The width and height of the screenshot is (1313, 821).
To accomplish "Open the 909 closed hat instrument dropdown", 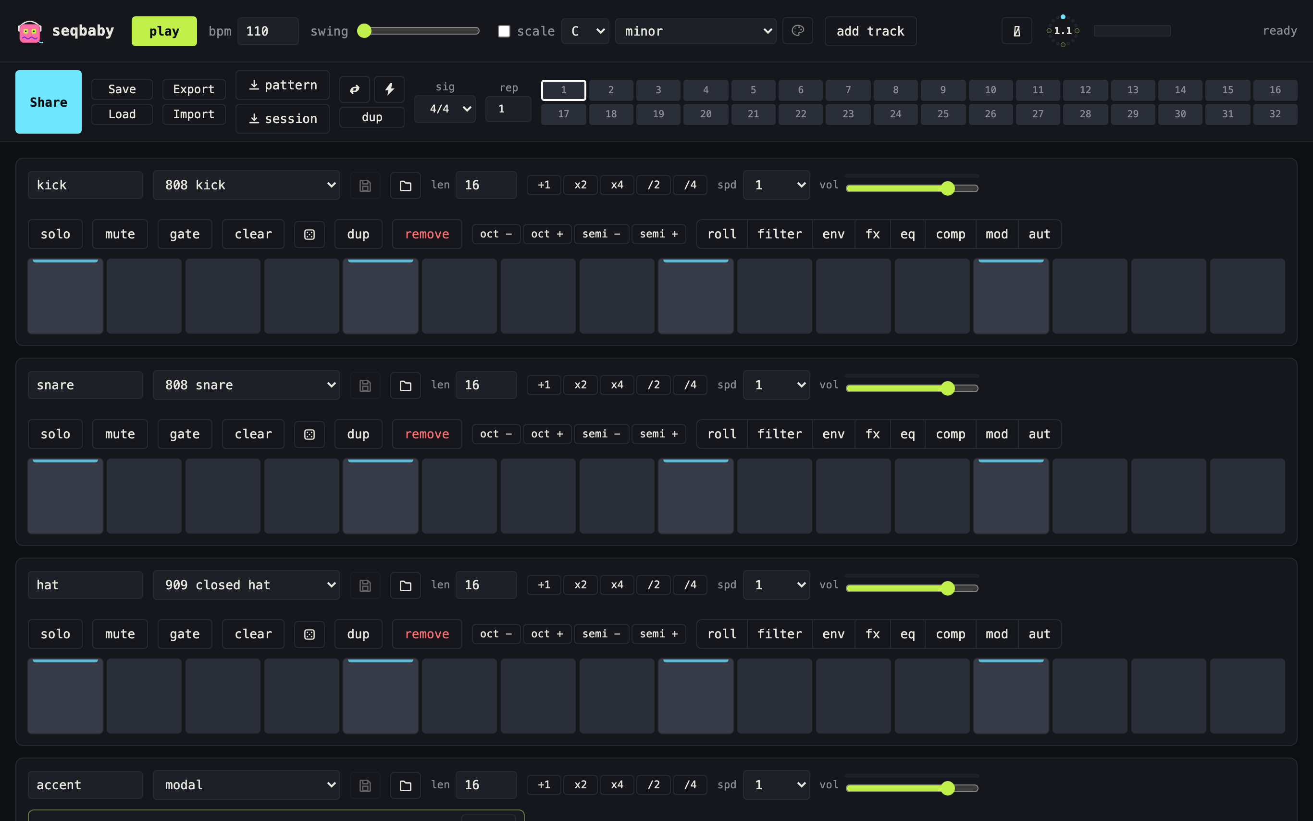I will click(x=246, y=585).
